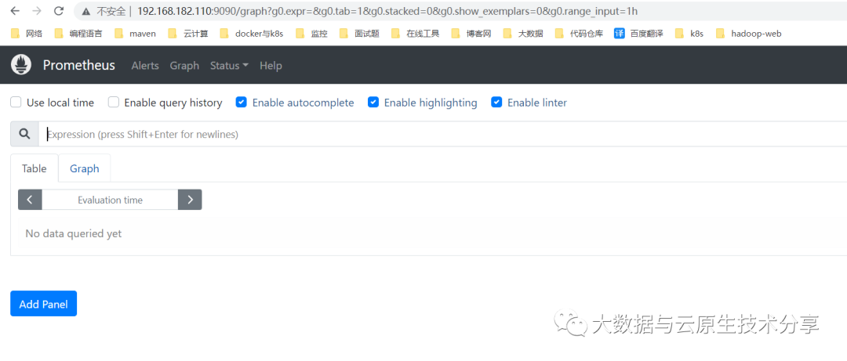Open the k8s bookmark folder
The image size is (847, 361).
pos(689,34)
